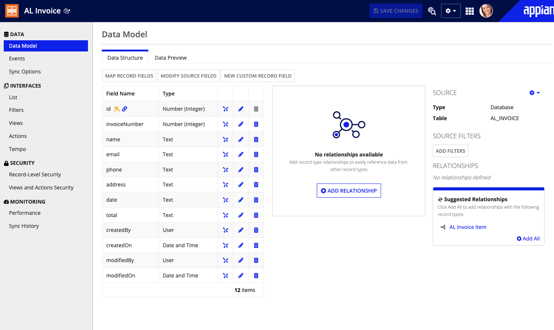Delete the modifiedOn field
This screenshot has height=330, width=554.
[x=256, y=276]
